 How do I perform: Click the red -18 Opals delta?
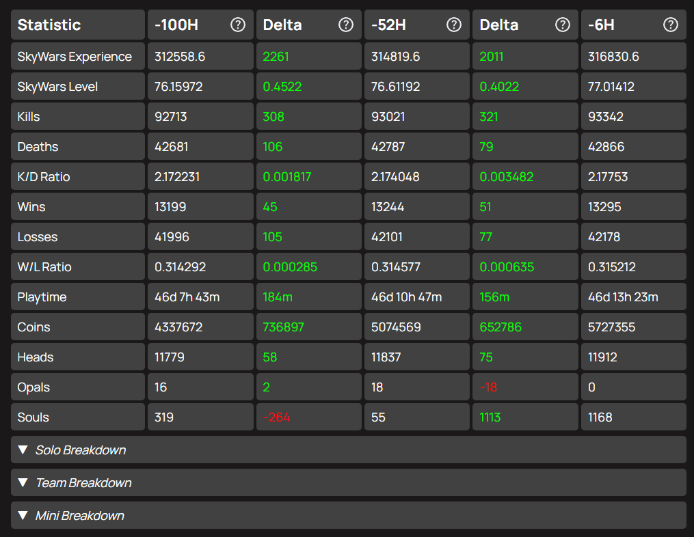point(488,387)
